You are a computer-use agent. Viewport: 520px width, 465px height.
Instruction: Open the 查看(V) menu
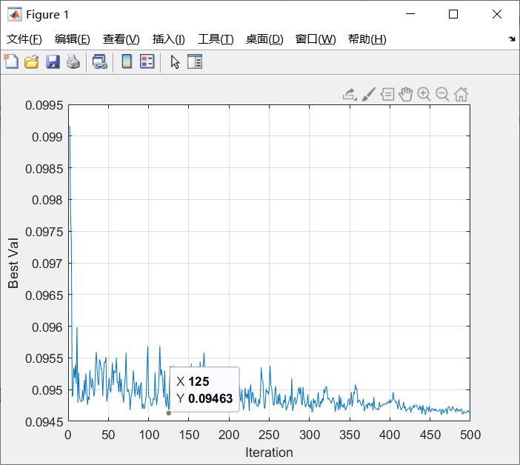click(x=121, y=39)
